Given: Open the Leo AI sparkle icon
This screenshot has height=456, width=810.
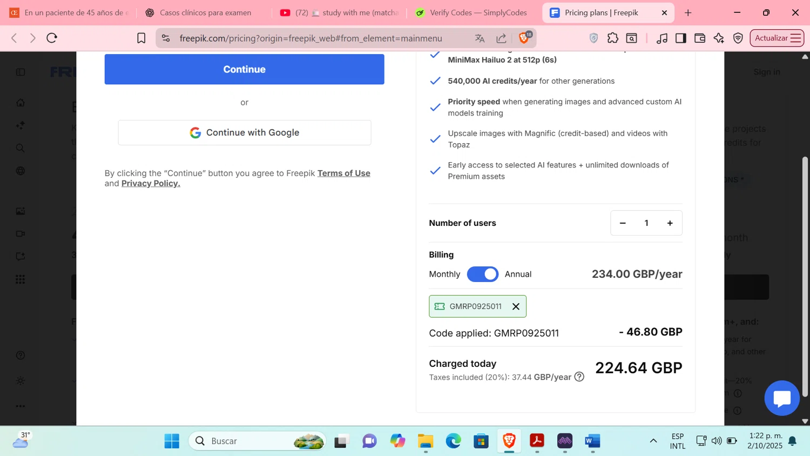Looking at the screenshot, I should click(x=719, y=38).
